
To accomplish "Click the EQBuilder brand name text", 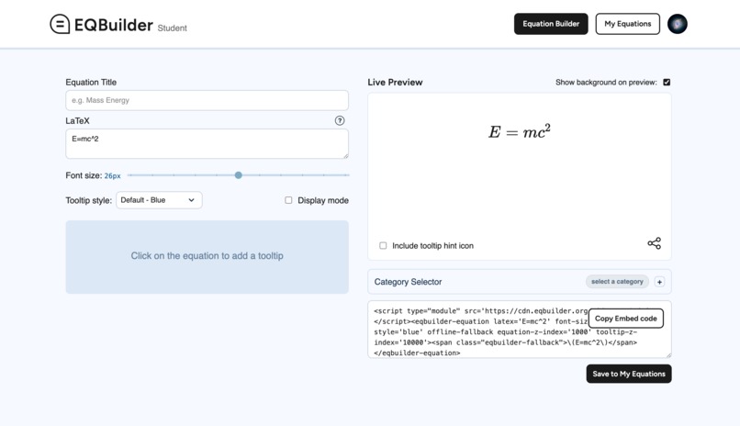I will 114,25.
